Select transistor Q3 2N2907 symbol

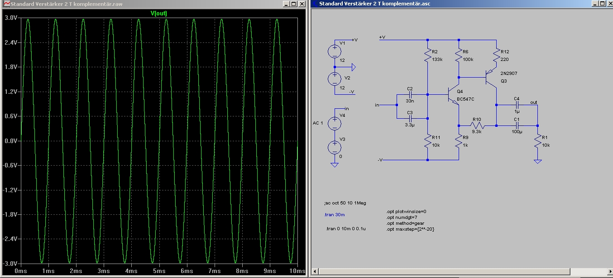pyautogui.click(x=491, y=78)
